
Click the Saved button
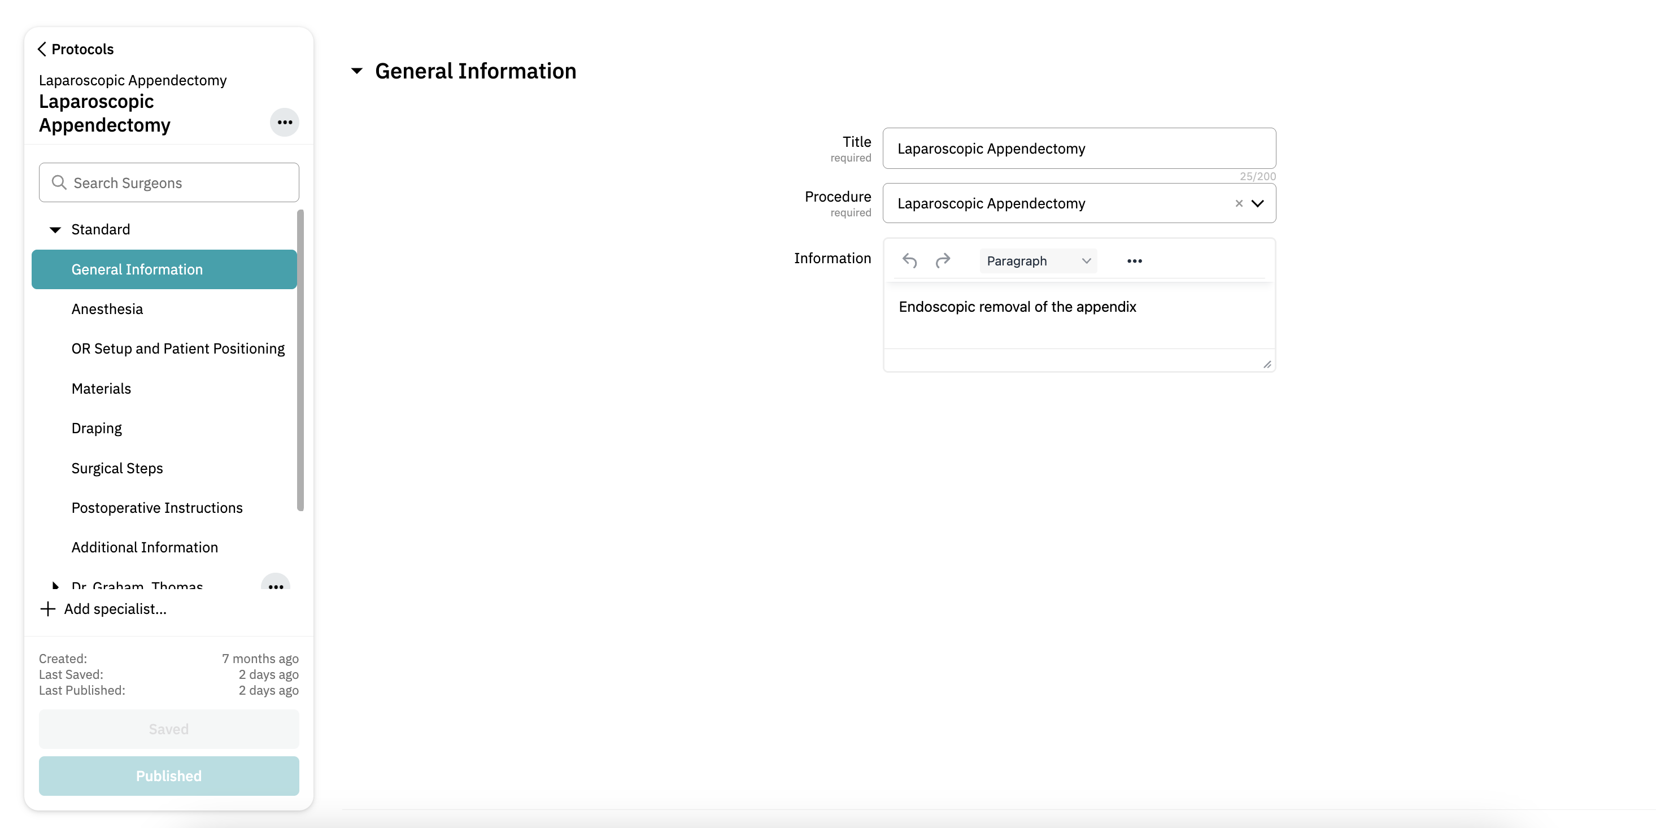tap(168, 729)
